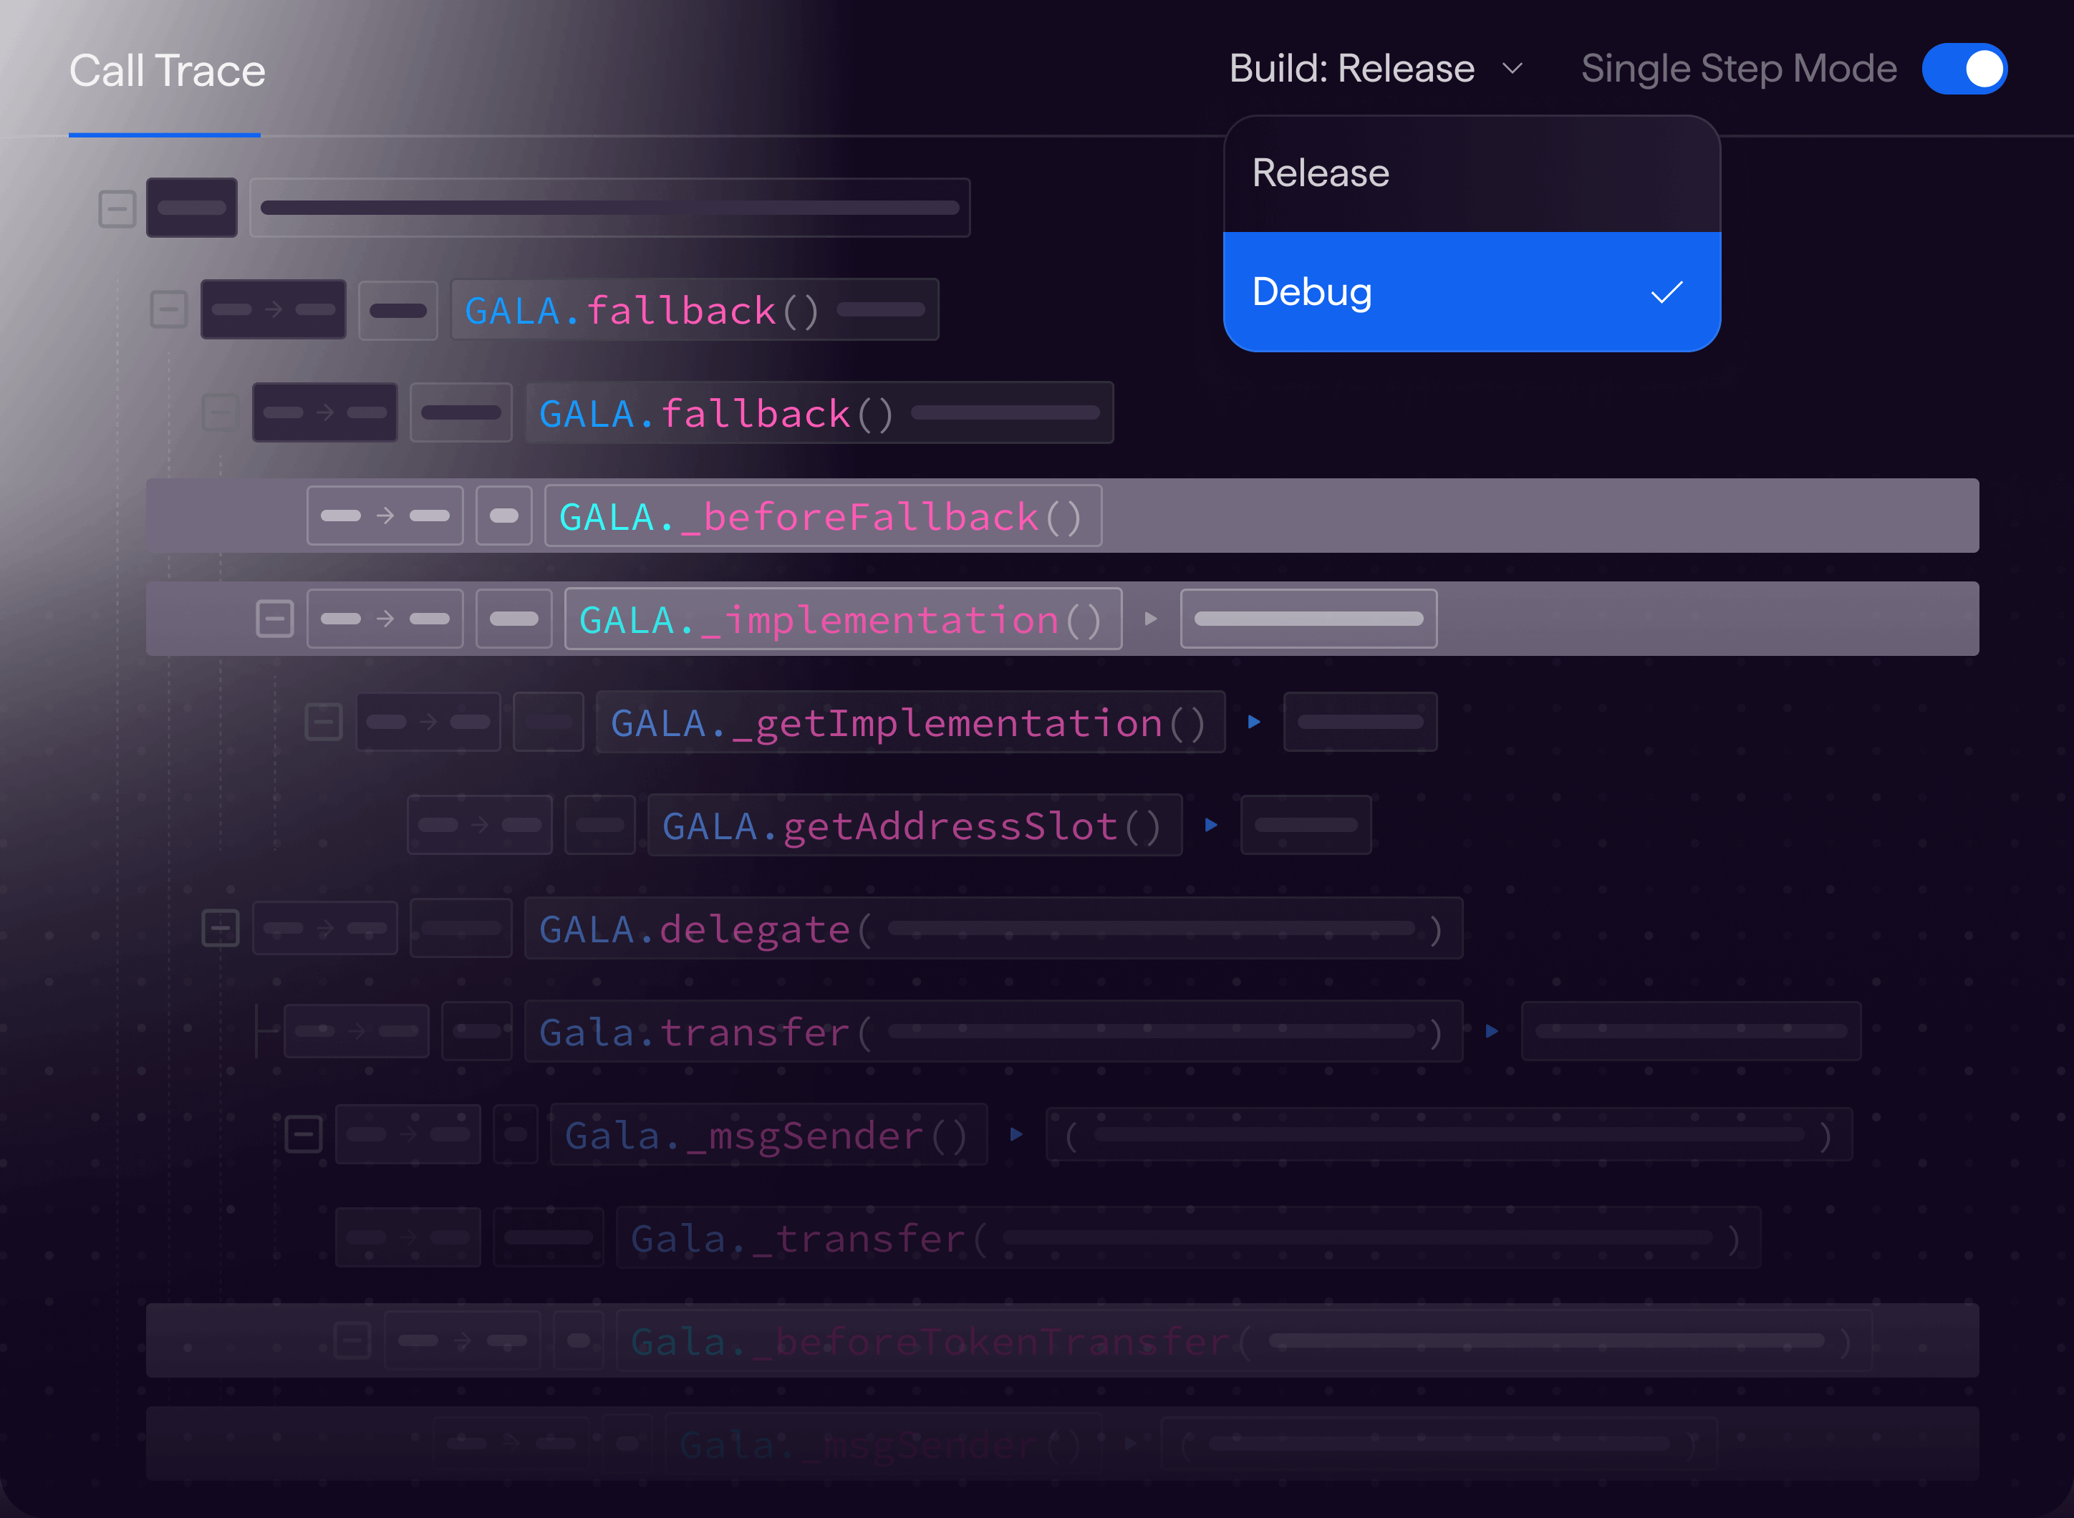Viewport: 2074px width, 1518px height.
Task: Click return value box of GALA.getAddressSlot()
Action: click(x=1306, y=825)
